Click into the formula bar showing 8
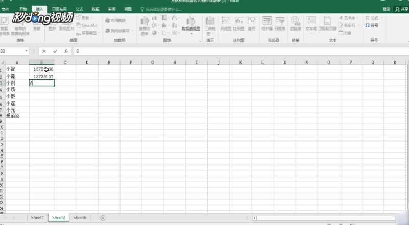The image size is (409, 225). coord(241,51)
